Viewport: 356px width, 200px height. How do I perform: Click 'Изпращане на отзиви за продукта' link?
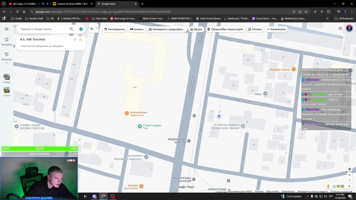(312, 191)
